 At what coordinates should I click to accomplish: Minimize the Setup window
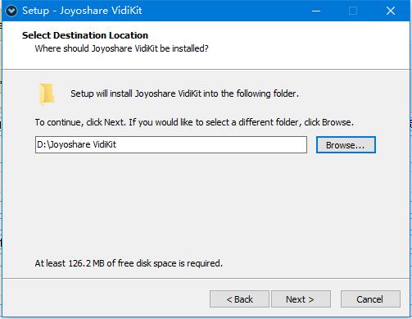316,11
